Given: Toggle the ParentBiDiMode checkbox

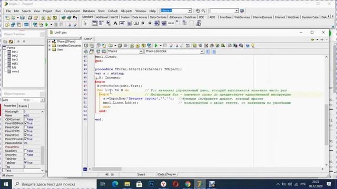Looking at the screenshot, I should click(x=25, y=123).
